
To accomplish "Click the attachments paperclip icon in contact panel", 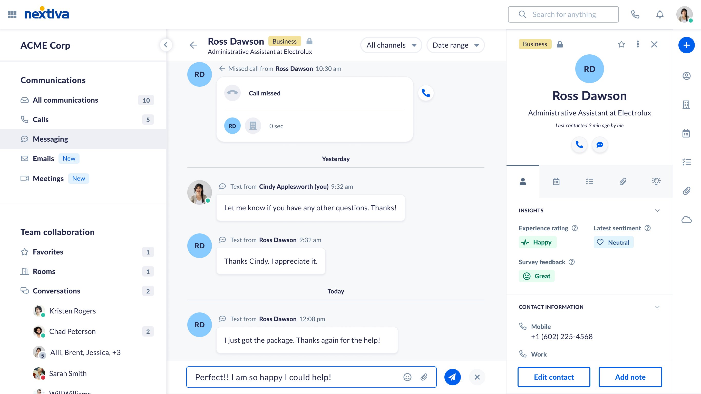I will [x=622, y=181].
